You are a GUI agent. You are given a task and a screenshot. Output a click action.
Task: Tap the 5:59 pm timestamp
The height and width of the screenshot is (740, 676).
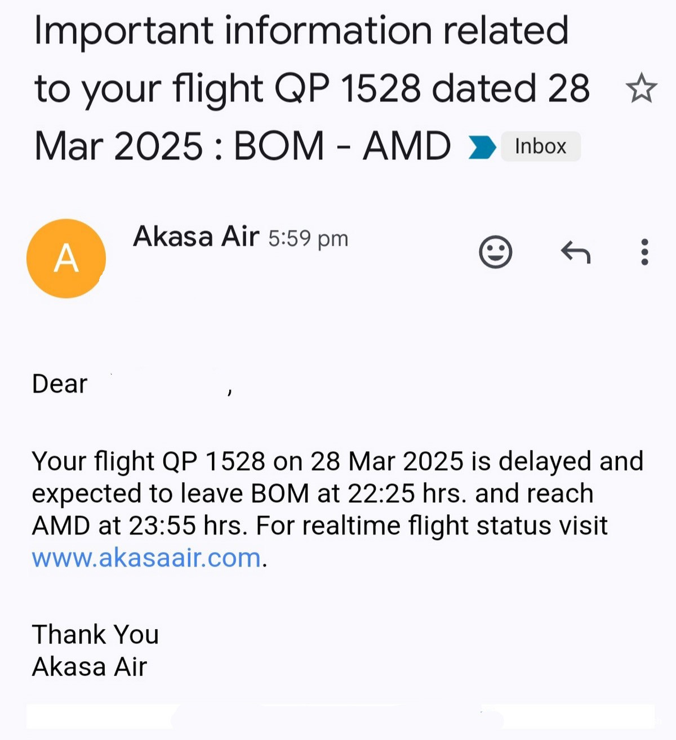click(308, 239)
